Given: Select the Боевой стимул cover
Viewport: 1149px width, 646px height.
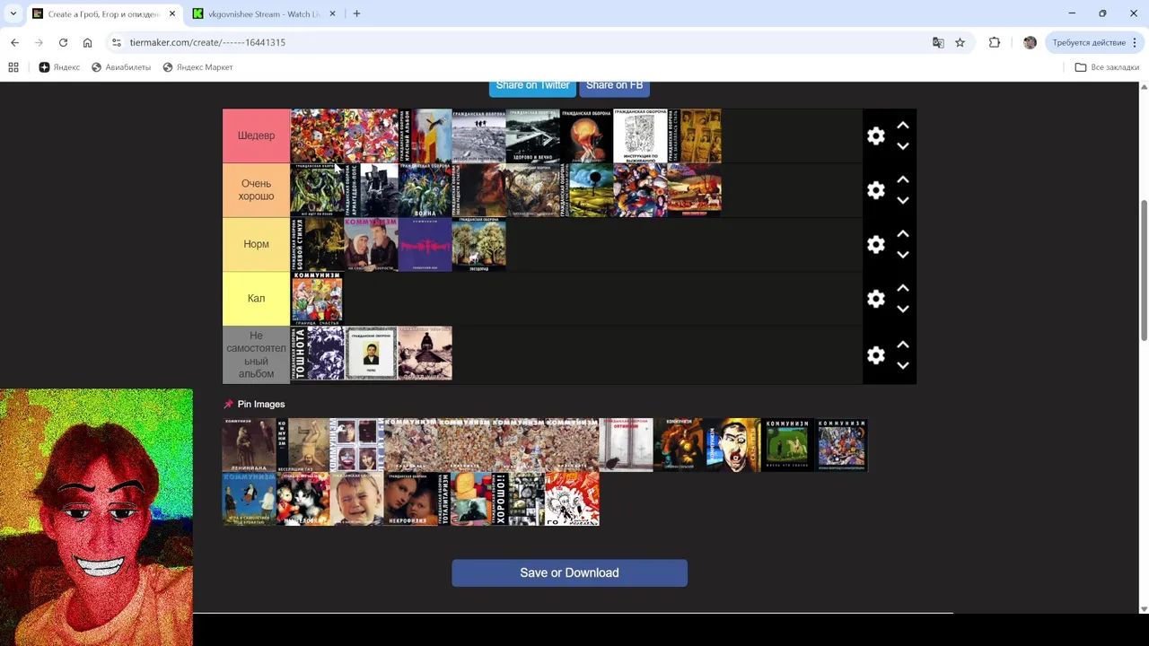Looking at the screenshot, I should coord(317,244).
